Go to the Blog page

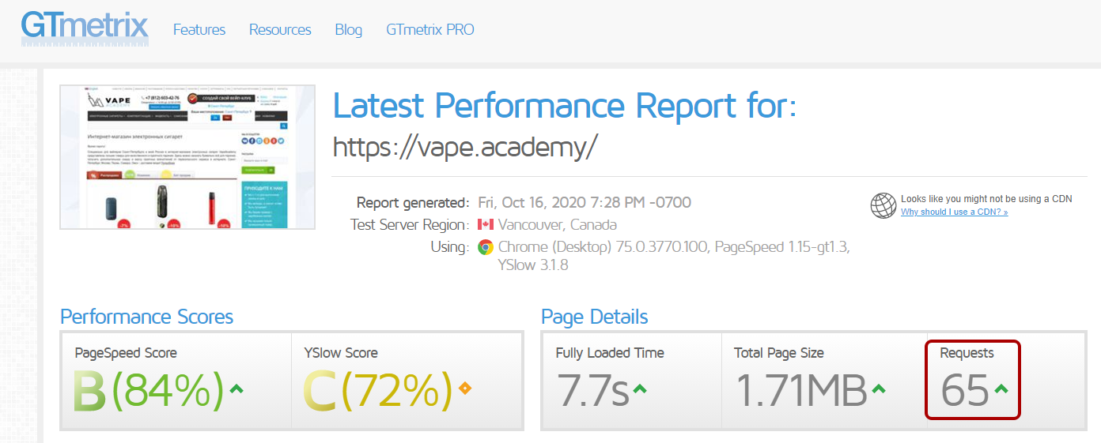point(348,30)
